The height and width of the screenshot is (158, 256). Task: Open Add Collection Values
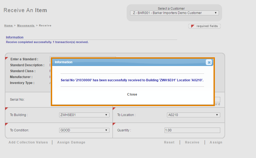(28, 142)
